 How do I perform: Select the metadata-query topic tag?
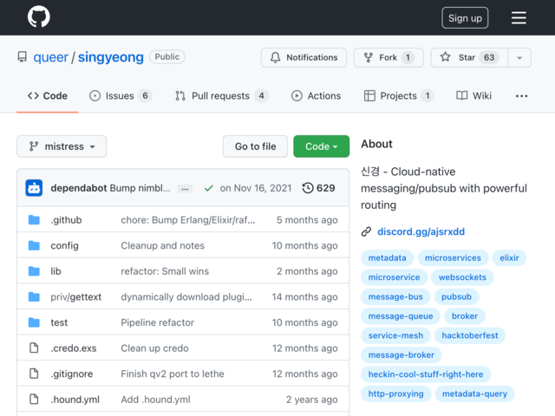pyautogui.click(x=474, y=393)
